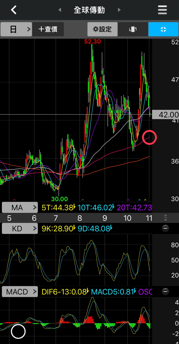Tap the up-down arrows beside the date axis
The width and height of the screenshot is (179, 344).
165,218
